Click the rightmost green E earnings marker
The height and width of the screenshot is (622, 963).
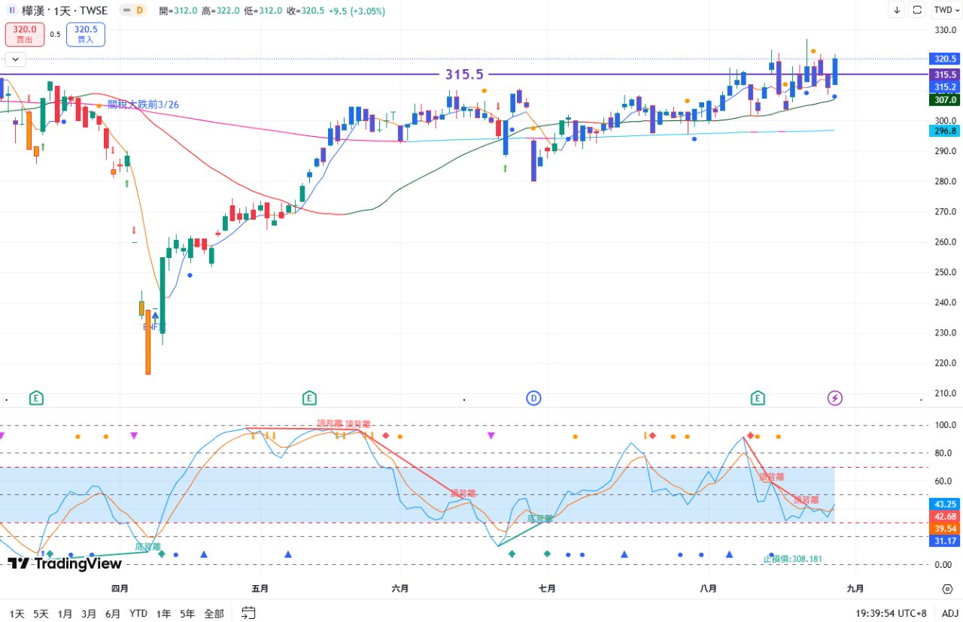click(758, 398)
